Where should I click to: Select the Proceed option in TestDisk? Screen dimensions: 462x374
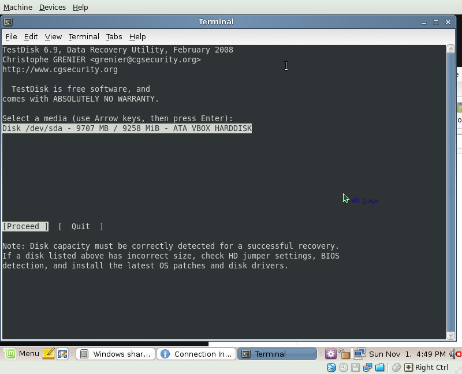tap(25, 226)
